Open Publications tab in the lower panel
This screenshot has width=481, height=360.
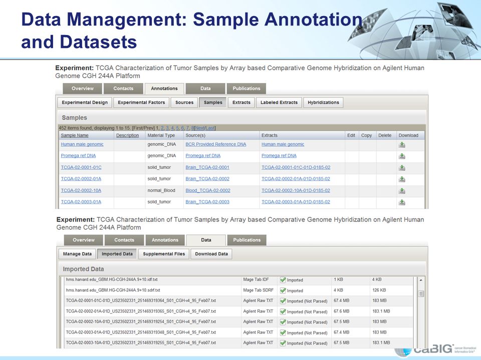tap(247, 240)
